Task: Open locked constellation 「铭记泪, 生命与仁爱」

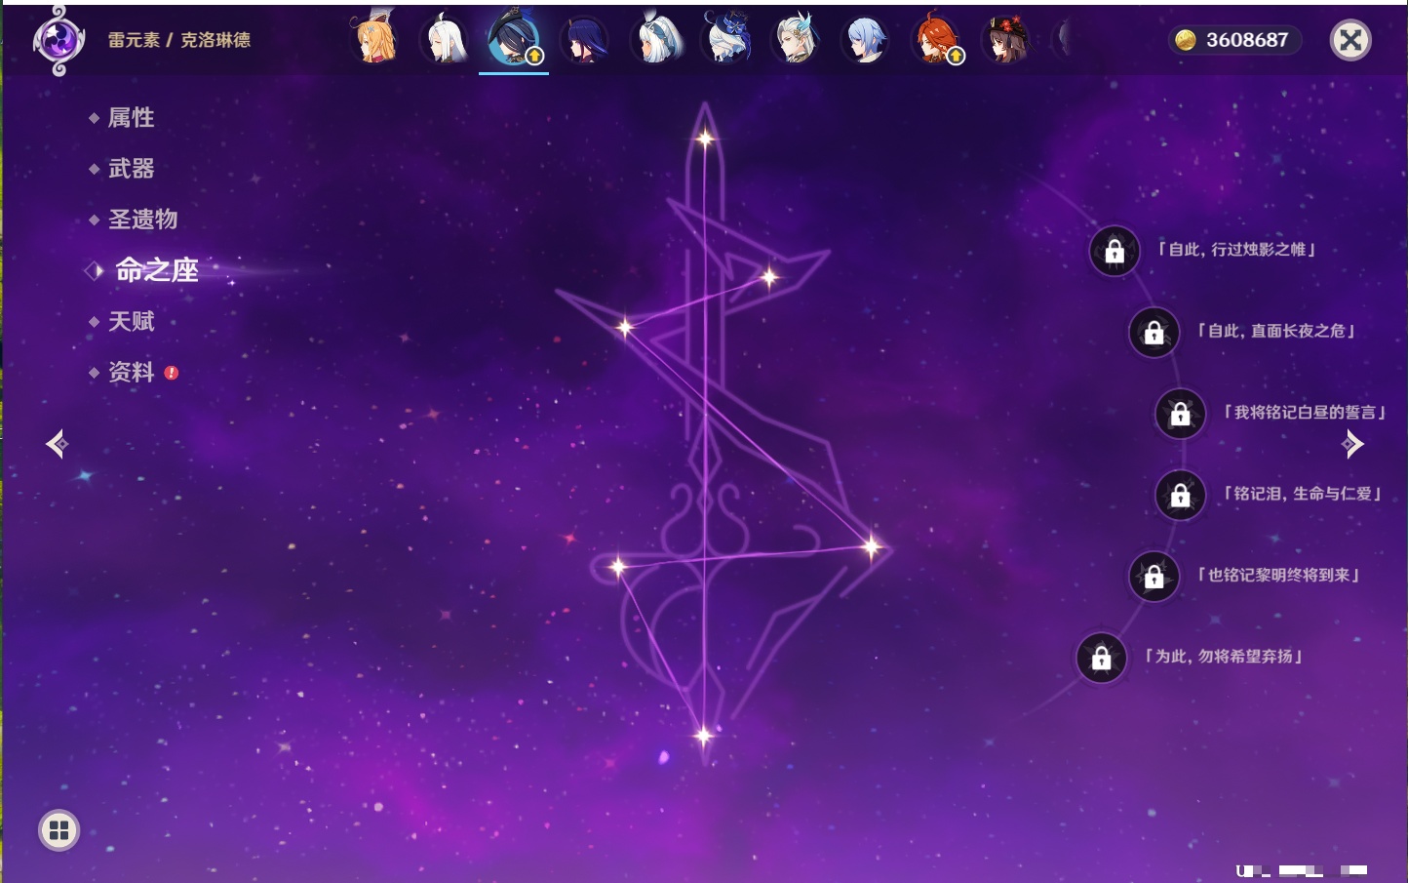Action: 1180,496
